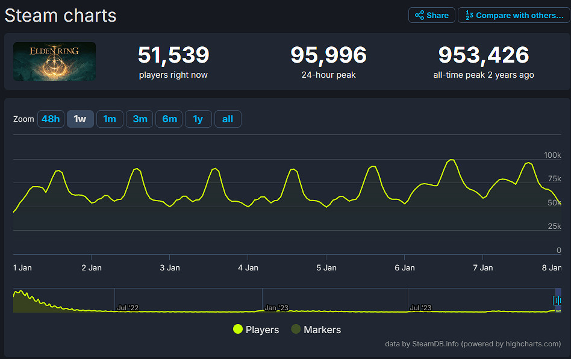Set zoom to 48h

[51, 119]
